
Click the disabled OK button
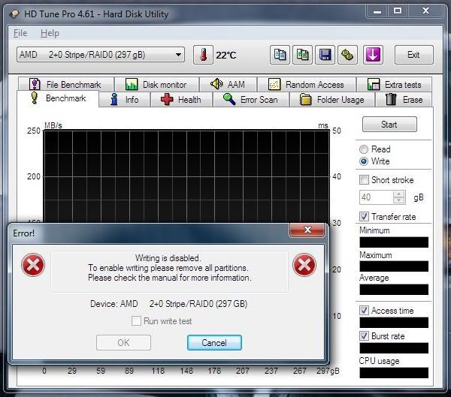pos(123,343)
